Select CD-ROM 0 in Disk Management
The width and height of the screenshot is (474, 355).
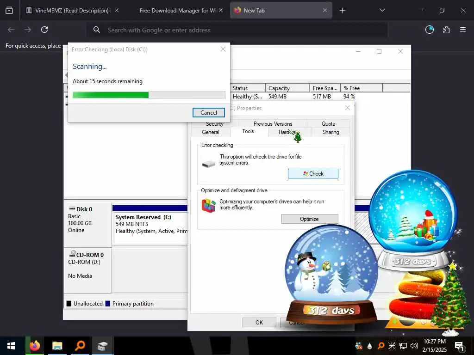[87, 269]
